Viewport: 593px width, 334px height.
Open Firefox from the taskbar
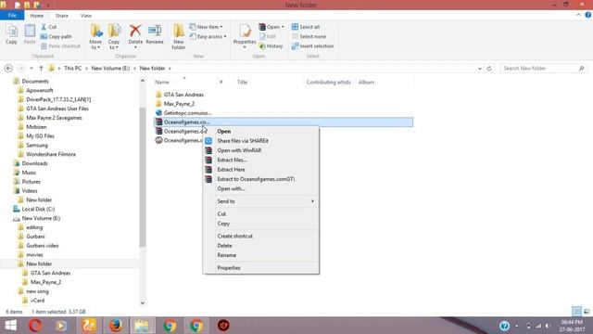pos(115,326)
